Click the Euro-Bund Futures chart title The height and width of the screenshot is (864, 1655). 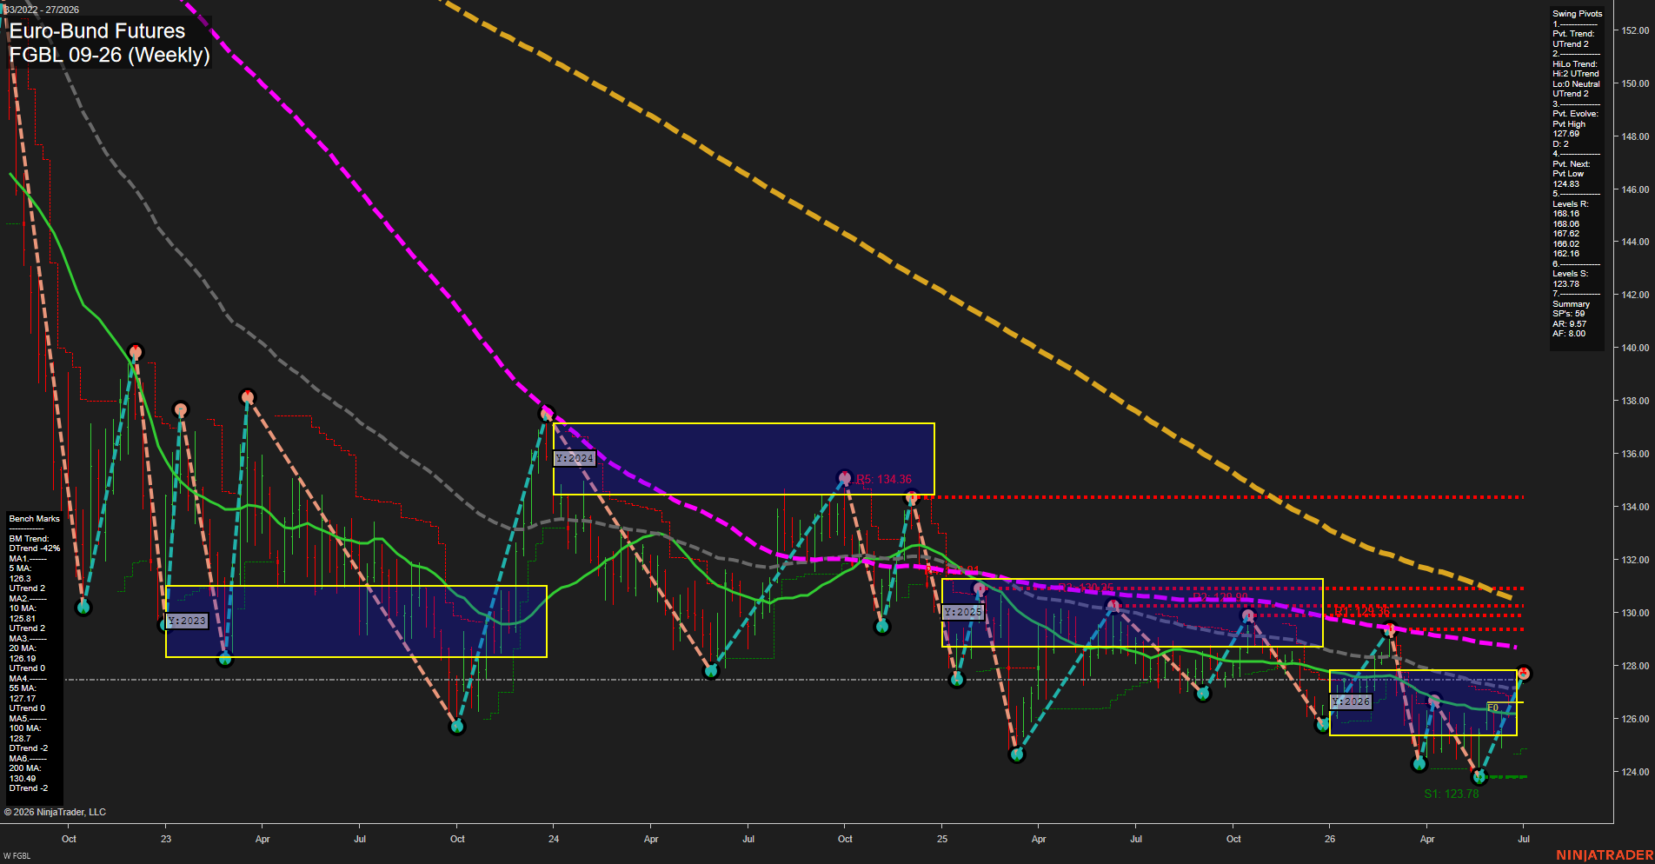point(97,31)
